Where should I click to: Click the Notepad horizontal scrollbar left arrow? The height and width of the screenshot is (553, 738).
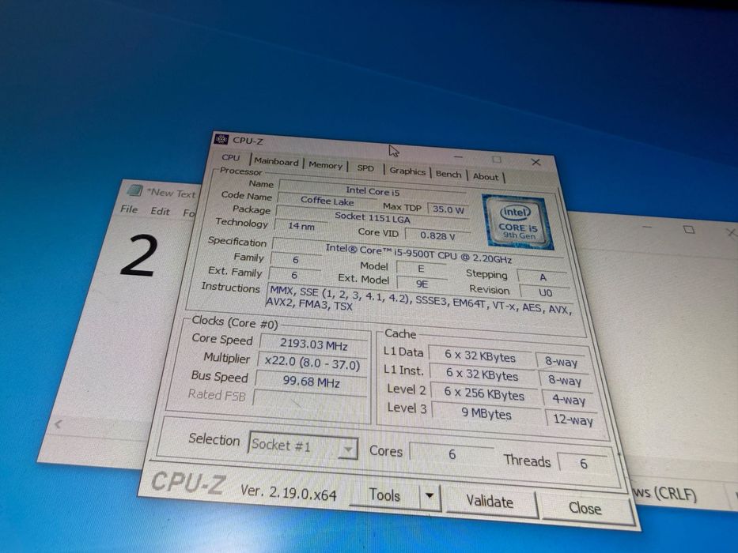click(x=58, y=424)
